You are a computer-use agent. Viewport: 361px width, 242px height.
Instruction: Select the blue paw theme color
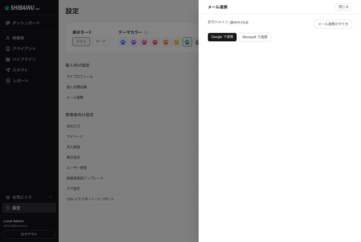[123, 42]
